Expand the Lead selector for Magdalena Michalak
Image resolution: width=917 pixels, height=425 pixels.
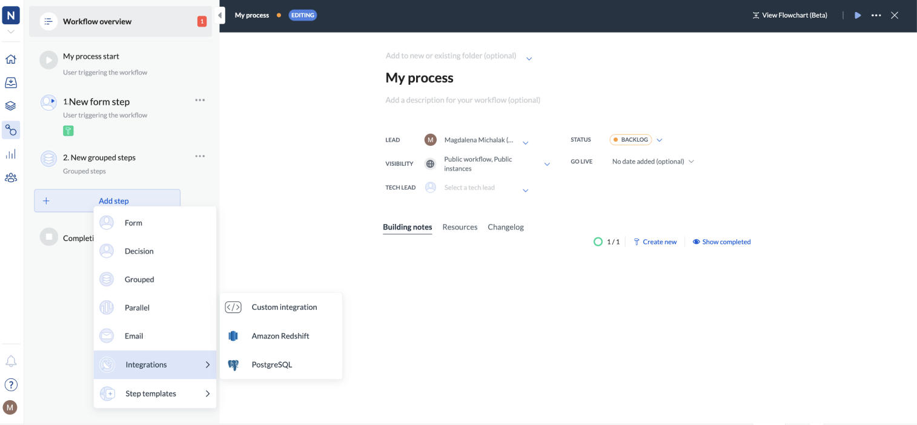click(x=526, y=140)
